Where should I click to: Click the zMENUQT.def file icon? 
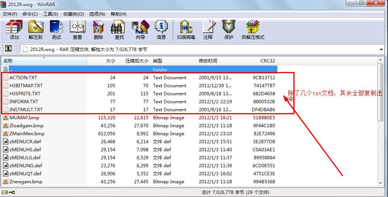coord(6,173)
